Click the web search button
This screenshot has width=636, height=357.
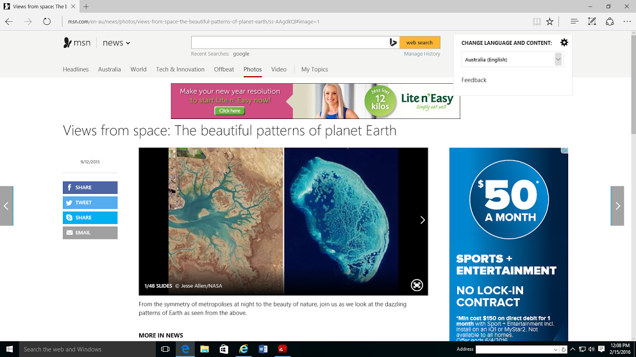pos(420,43)
